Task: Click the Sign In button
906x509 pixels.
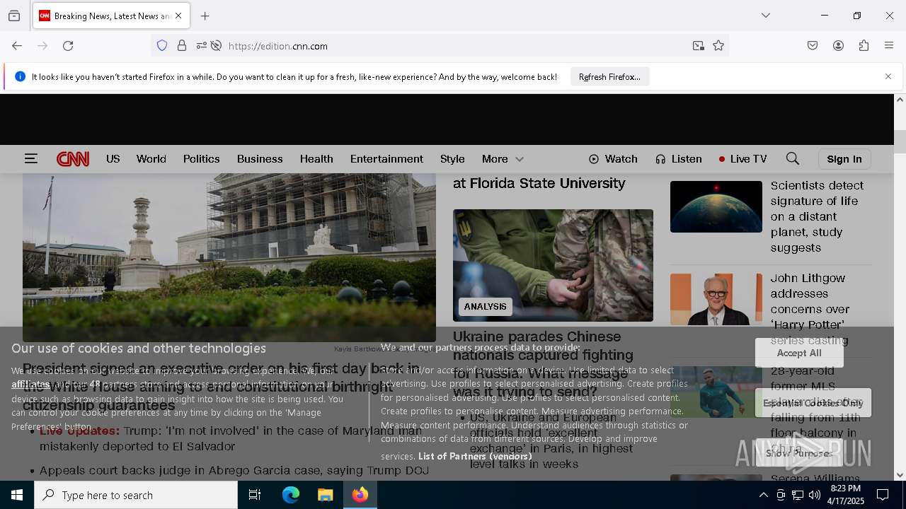Action: pyautogui.click(x=844, y=159)
